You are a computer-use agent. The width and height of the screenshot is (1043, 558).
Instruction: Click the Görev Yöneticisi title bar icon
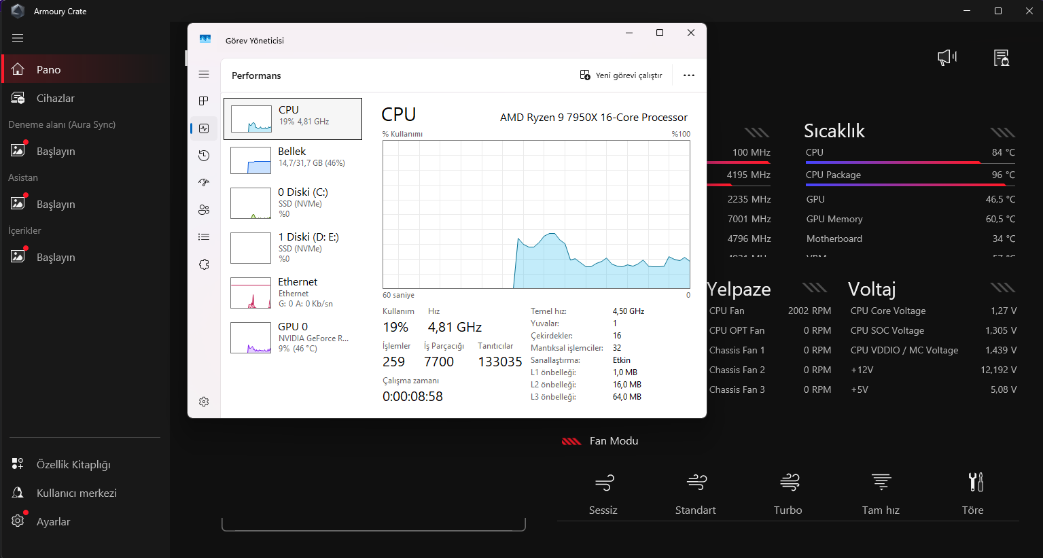coord(205,39)
